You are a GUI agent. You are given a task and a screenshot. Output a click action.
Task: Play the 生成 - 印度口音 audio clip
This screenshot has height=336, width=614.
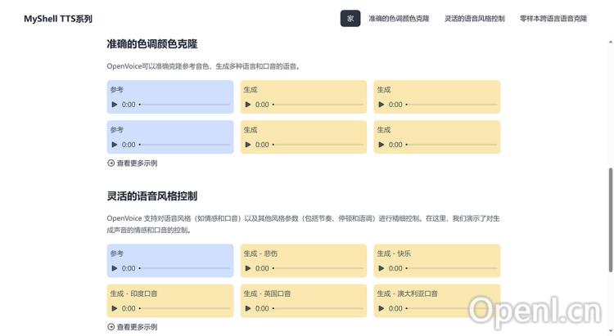115,308
